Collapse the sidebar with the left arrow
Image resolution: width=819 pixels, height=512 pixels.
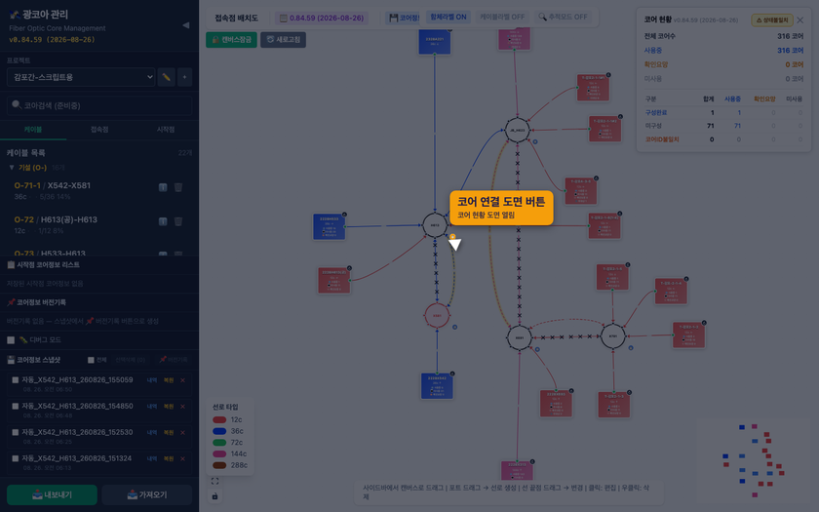185,25
